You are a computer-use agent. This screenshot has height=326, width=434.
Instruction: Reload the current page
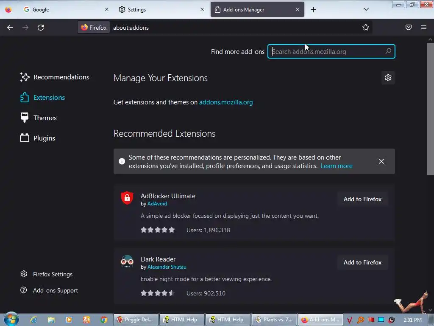click(x=41, y=28)
